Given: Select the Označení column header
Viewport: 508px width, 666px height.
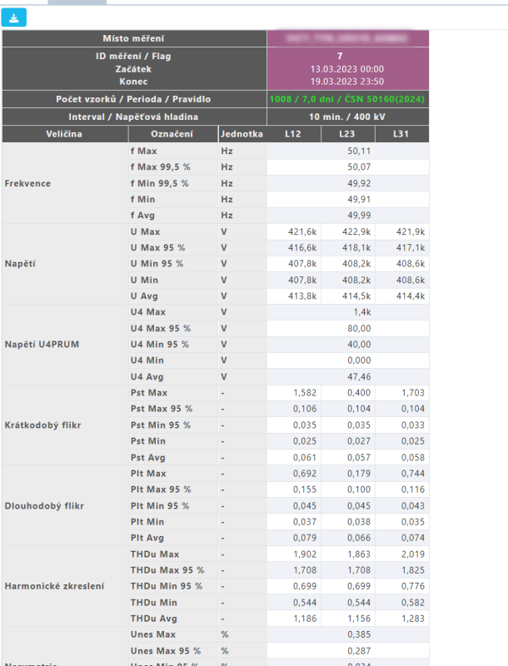Looking at the screenshot, I should coord(172,134).
